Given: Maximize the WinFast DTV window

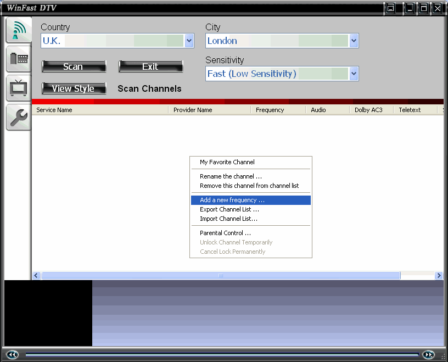Looking at the screenshot, I should point(424,8).
